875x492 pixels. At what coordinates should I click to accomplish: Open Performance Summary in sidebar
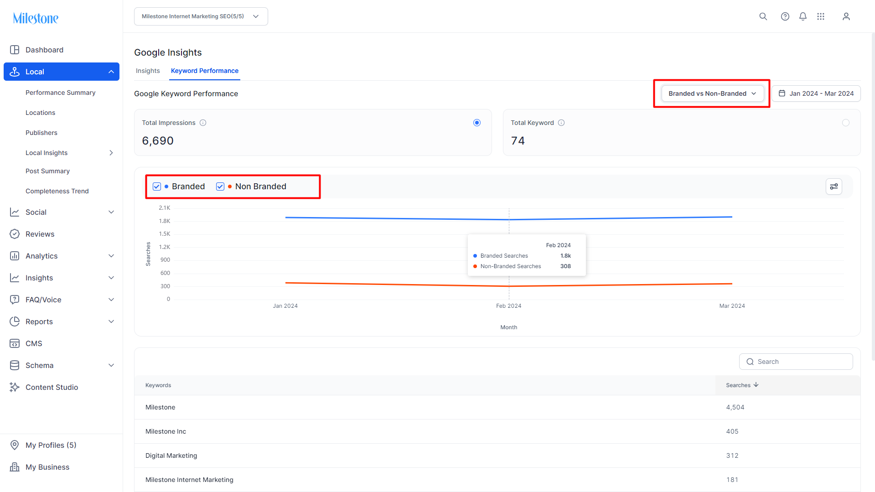(61, 93)
